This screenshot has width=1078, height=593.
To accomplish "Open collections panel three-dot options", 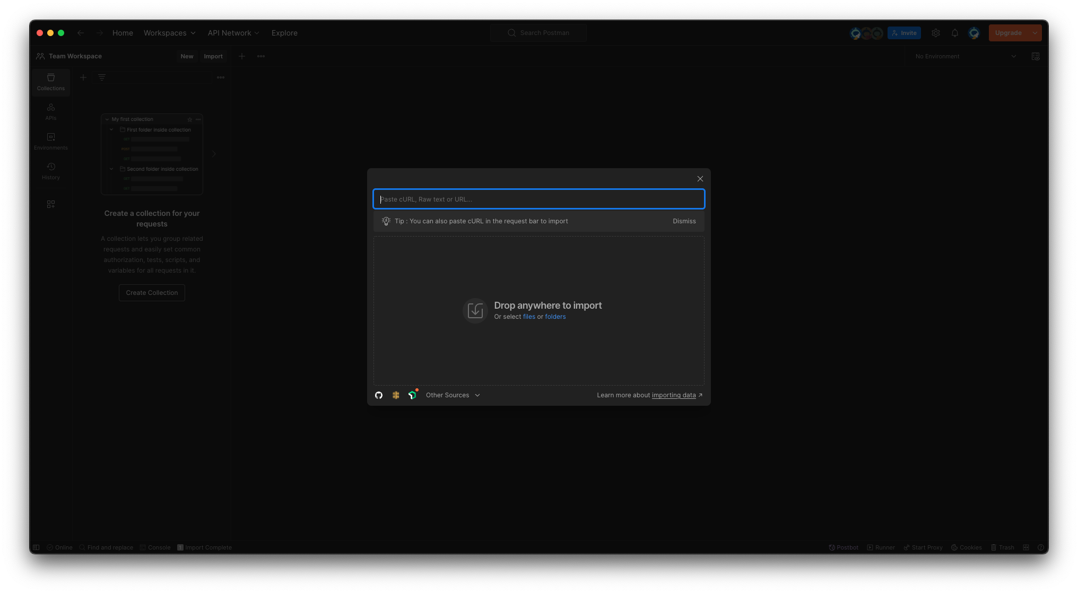I will 221,77.
